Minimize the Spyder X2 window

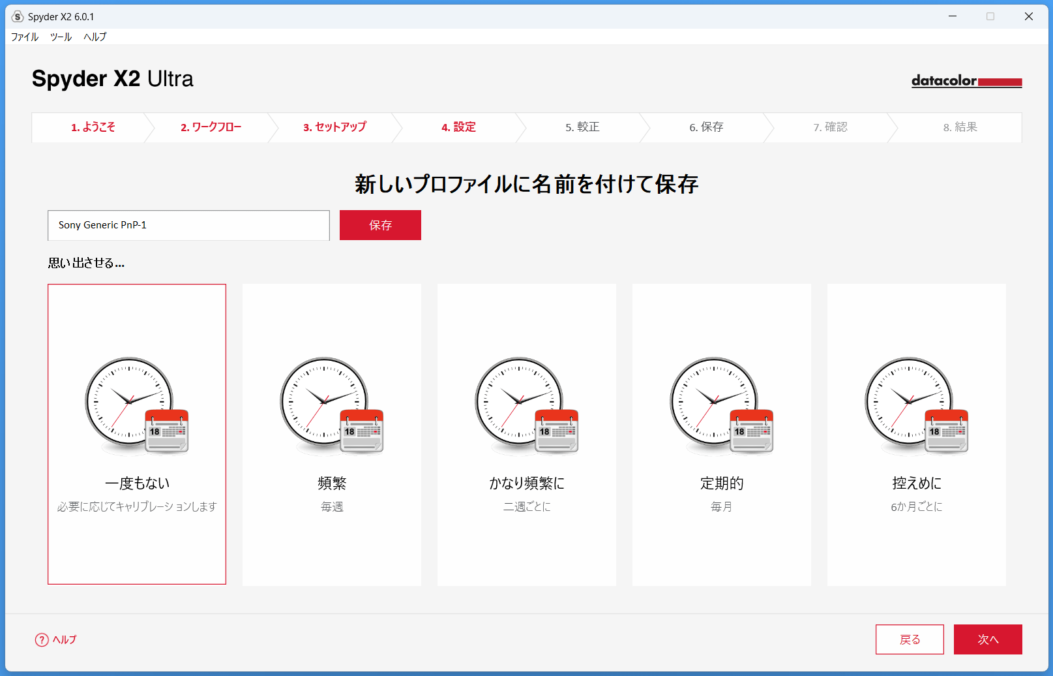click(x=953, y=16)
